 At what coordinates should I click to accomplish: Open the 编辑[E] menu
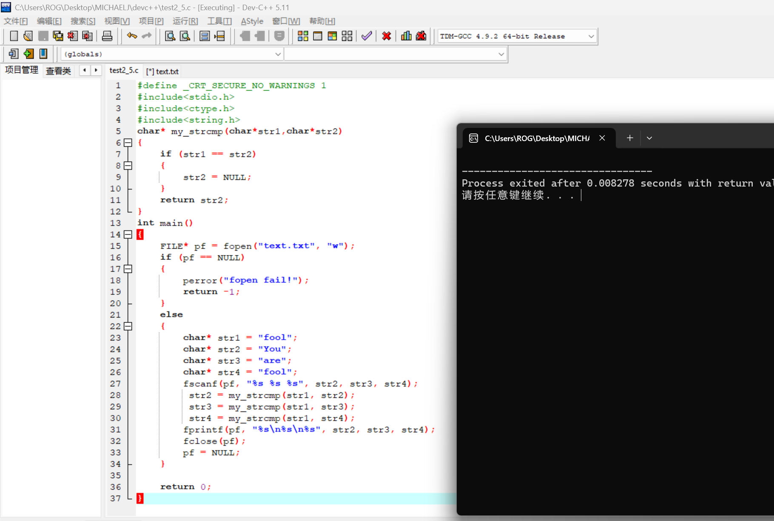coord(49,21)
